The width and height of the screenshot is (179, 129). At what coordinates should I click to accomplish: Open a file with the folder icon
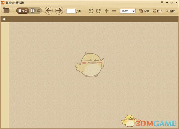[x=6, y=10]
